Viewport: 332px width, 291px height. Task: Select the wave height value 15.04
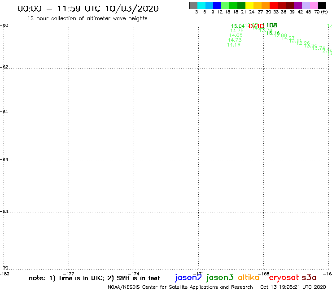click(x=238, y=26)
